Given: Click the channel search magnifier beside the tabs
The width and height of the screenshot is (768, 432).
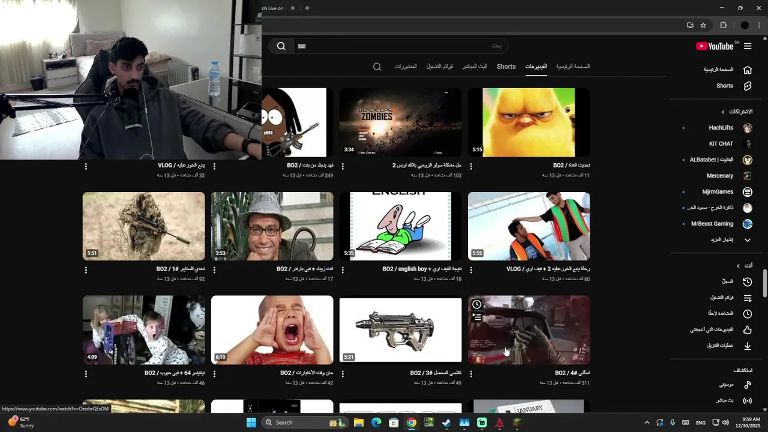Looking at the screenshot, I should pos(377,67).
